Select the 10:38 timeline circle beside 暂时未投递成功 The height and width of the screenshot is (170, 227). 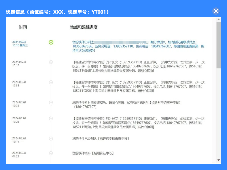pos(51,103)
